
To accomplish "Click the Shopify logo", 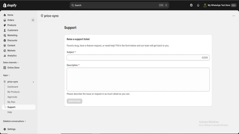I will click(10, 5).
